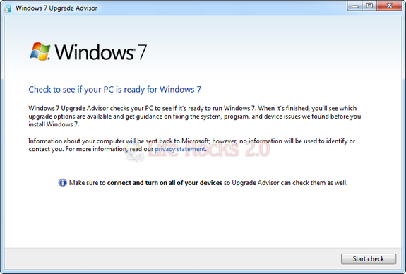
Task: Select the heading about PC ready for Windows 7
Action: (x=114, y=90)
